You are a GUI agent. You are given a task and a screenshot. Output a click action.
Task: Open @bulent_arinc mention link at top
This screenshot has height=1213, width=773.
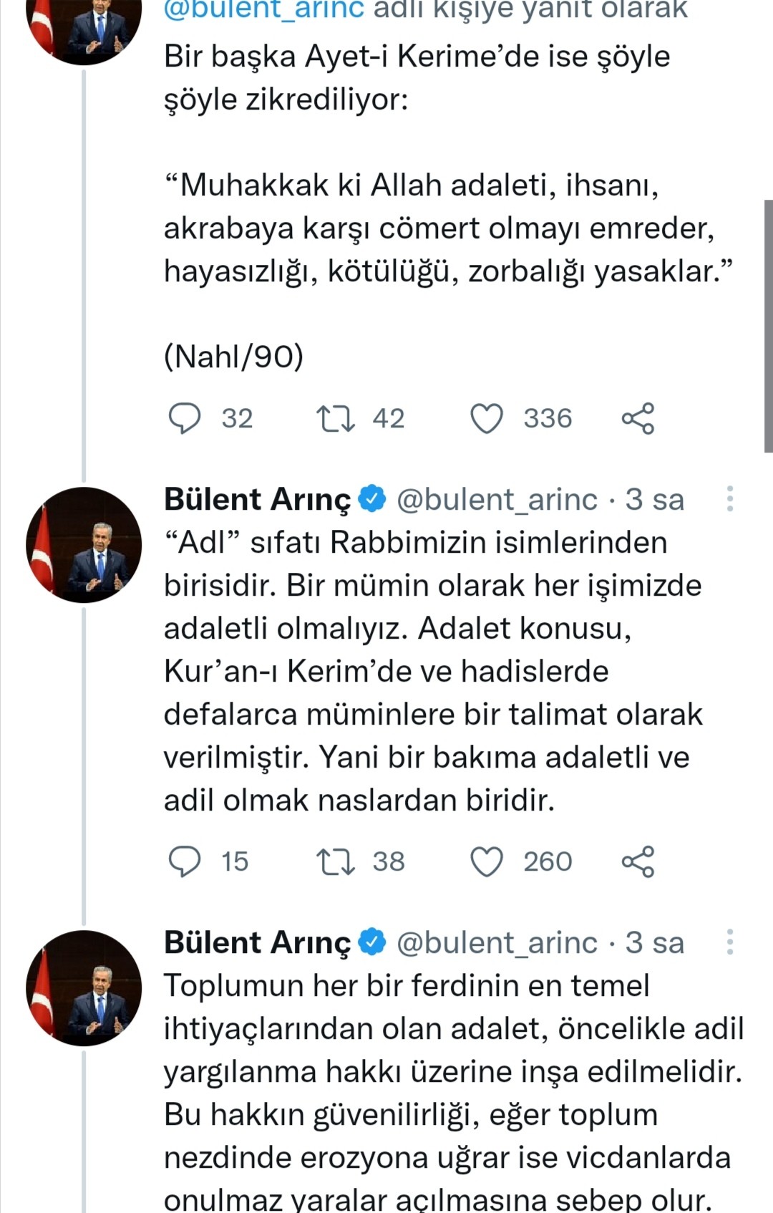pos(263,10)
